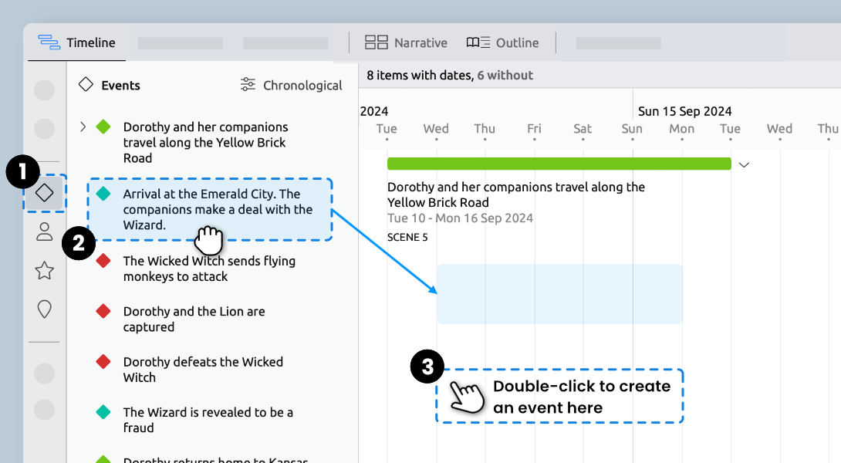The width and height of the screenshot is (841, 463).
Task: Click red diamond of Wicked Witch defeated event
Action: pyautogui.click(x=103, y=362)
